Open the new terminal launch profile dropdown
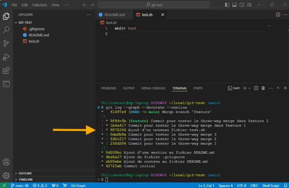289x188 pixels. [x=250, y=88]
